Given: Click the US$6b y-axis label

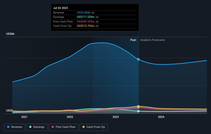Looking at the screenshot, I should (10, 34).
